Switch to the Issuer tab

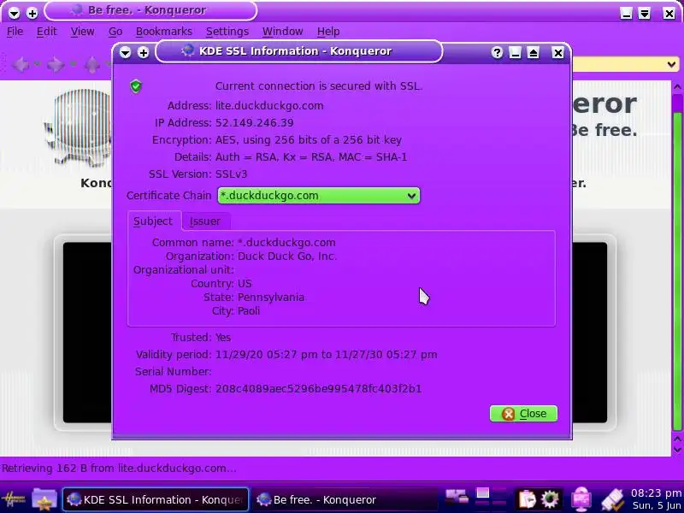205,221
